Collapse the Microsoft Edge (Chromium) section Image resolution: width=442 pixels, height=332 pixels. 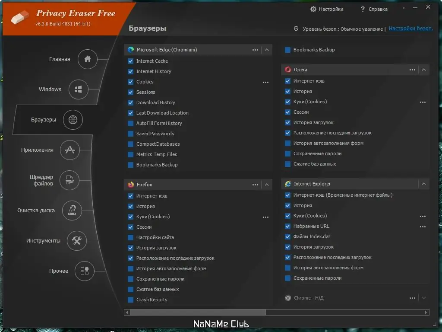(267, 50)
